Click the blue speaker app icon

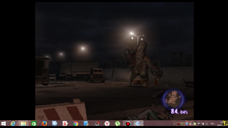coord(54,124)
